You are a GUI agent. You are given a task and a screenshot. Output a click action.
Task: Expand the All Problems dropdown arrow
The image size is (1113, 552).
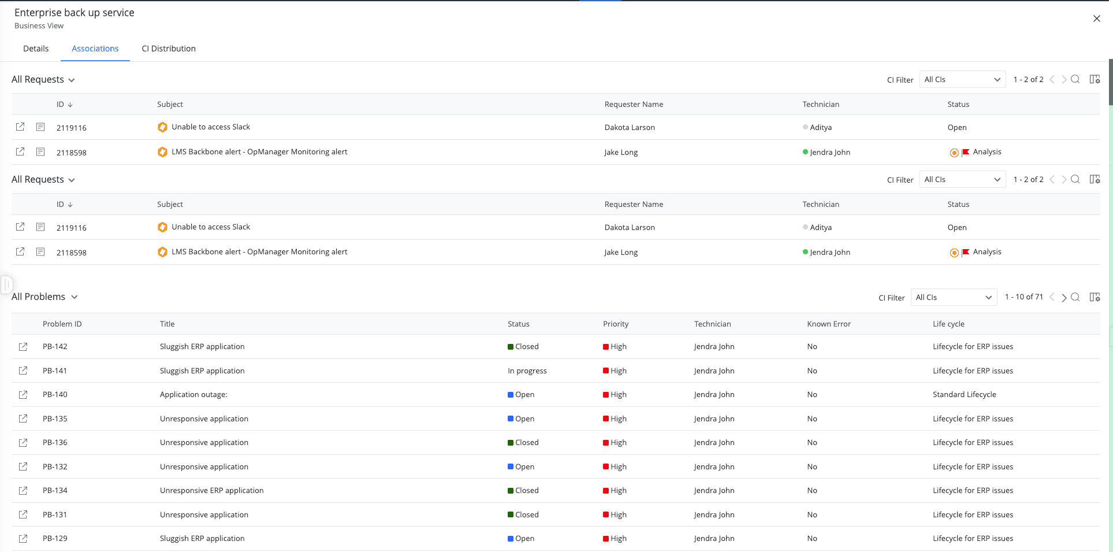point(75,297)
